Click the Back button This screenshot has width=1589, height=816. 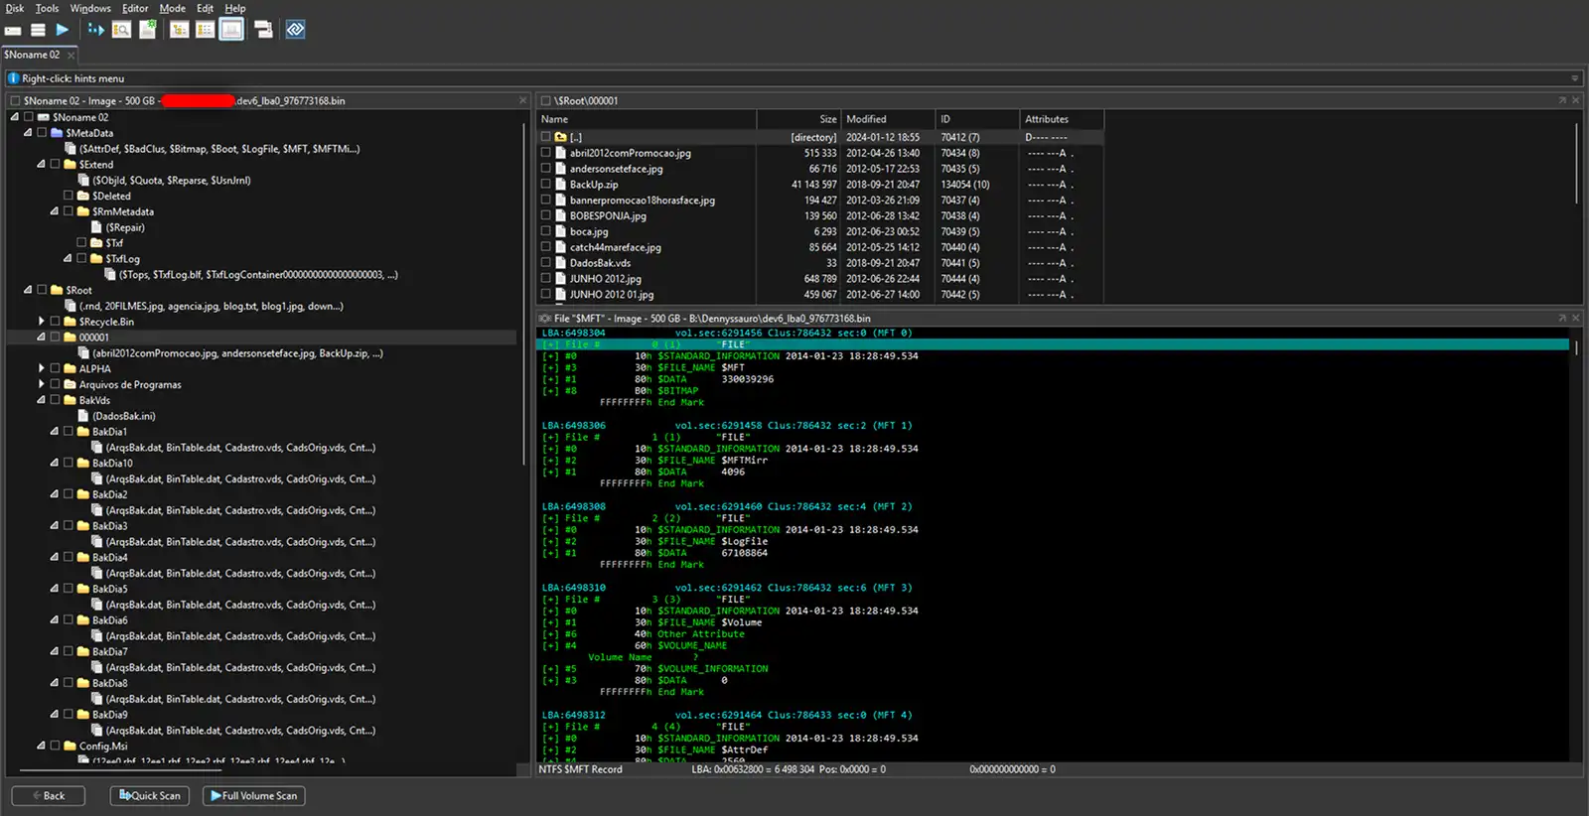coord(48,796)
